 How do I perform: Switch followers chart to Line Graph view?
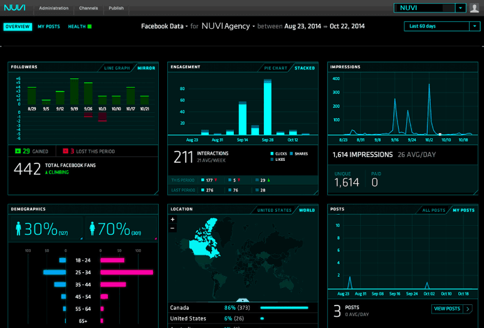[x=117, y=68]
